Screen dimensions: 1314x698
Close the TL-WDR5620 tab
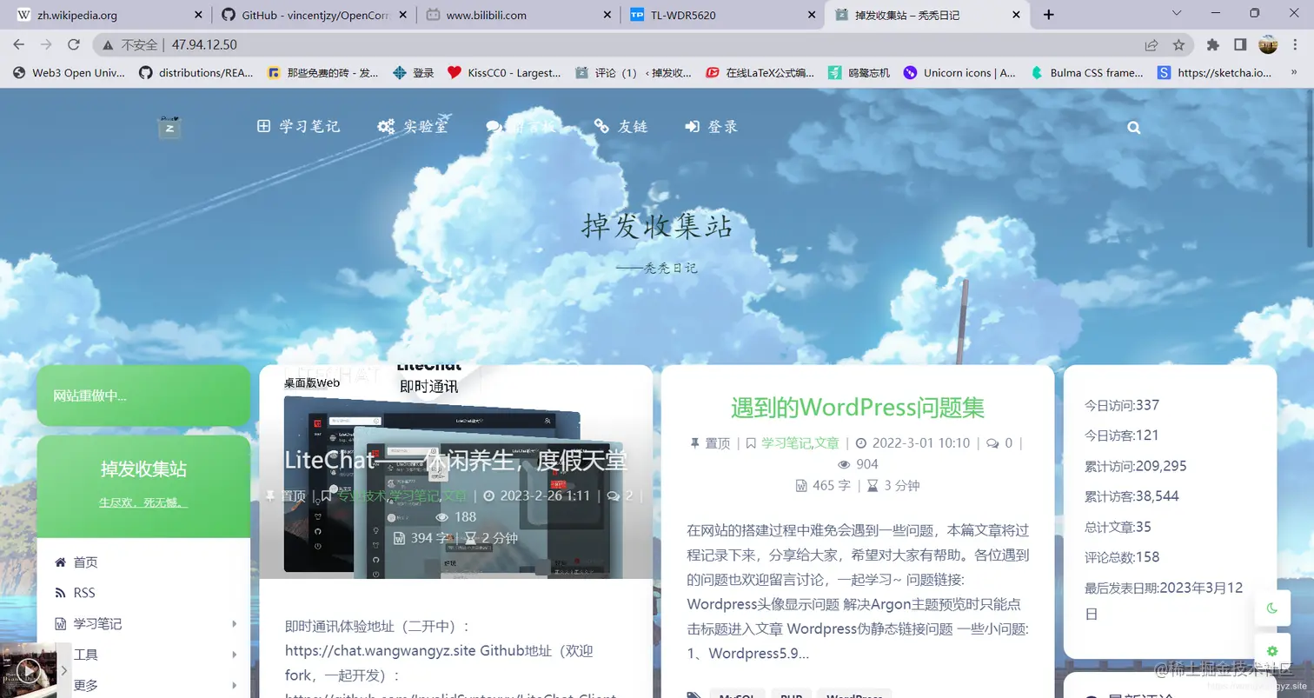click(x=812, y=15)
